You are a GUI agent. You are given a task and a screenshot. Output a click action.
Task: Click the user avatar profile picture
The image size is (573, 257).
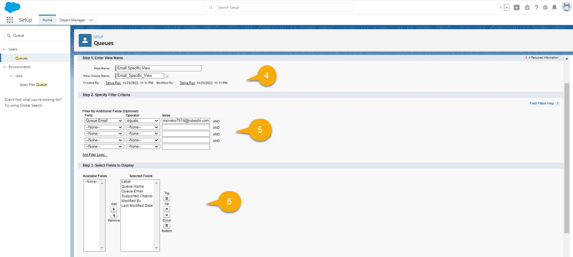click(566, 7)
